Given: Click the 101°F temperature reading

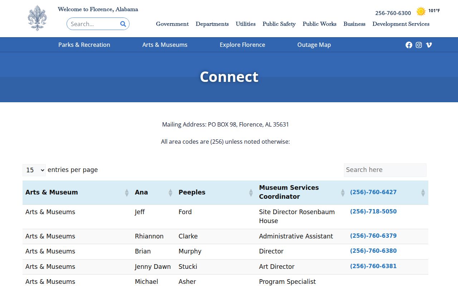Looking at the screenshot, I should pos(434,11).
